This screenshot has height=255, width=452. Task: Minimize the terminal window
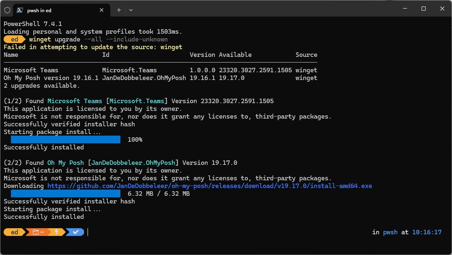[405, 9]
